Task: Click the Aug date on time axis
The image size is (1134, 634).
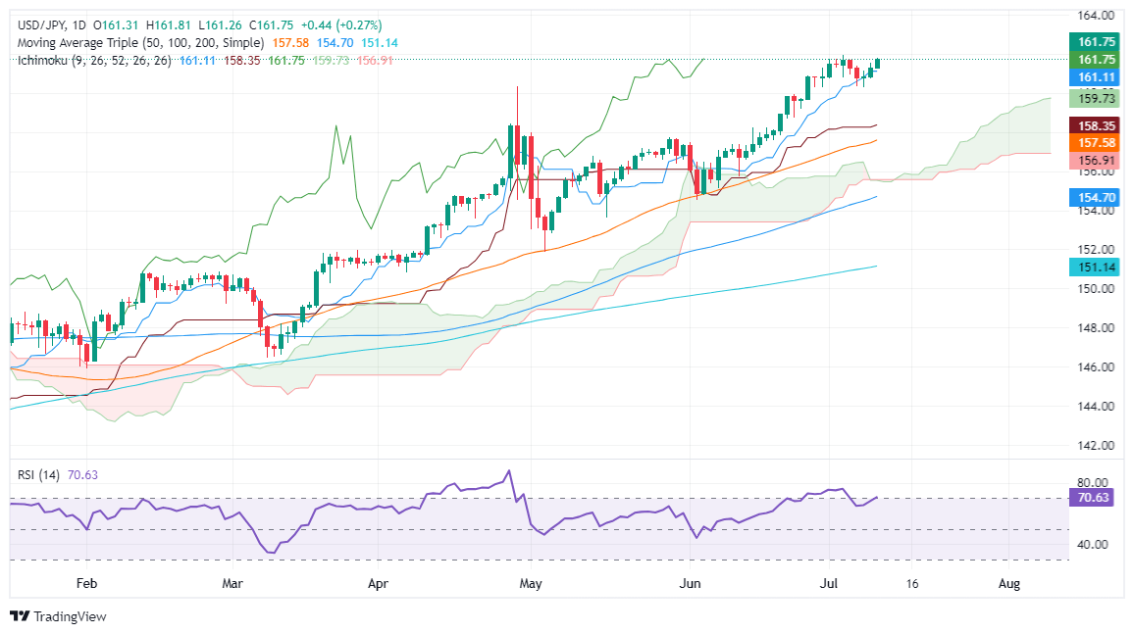Action: pyautogui.click(x=1008, y=583)
